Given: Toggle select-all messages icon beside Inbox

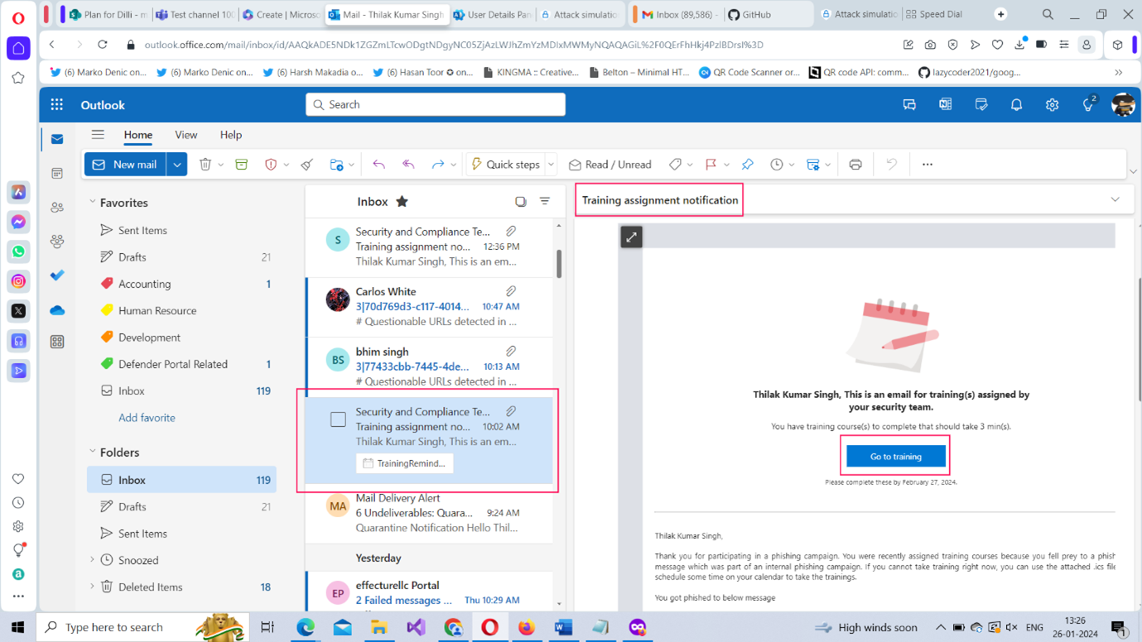Looking at the screenshot, I should pyautogui.click(x=520, y=201).
